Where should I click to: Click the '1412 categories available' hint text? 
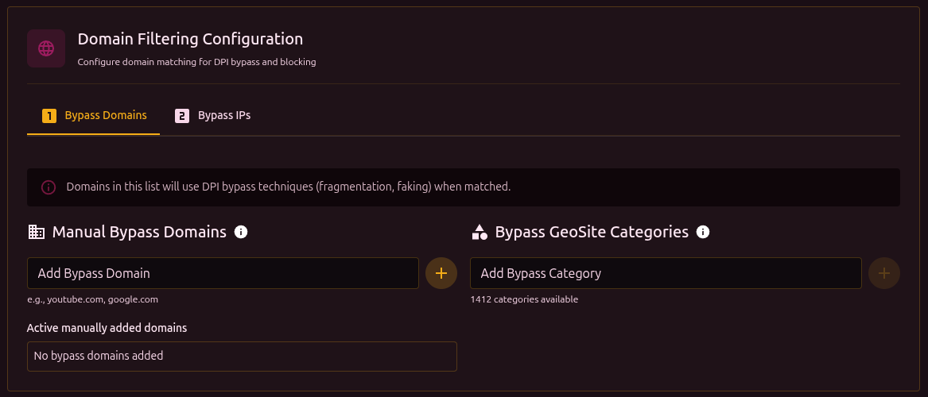coord(524,299)
